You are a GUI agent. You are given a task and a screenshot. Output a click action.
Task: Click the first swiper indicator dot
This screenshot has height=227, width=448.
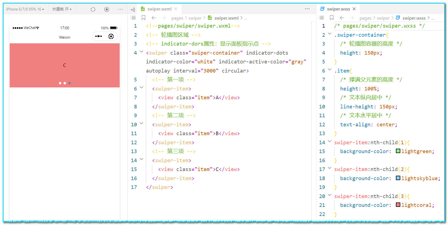(60, 83)
